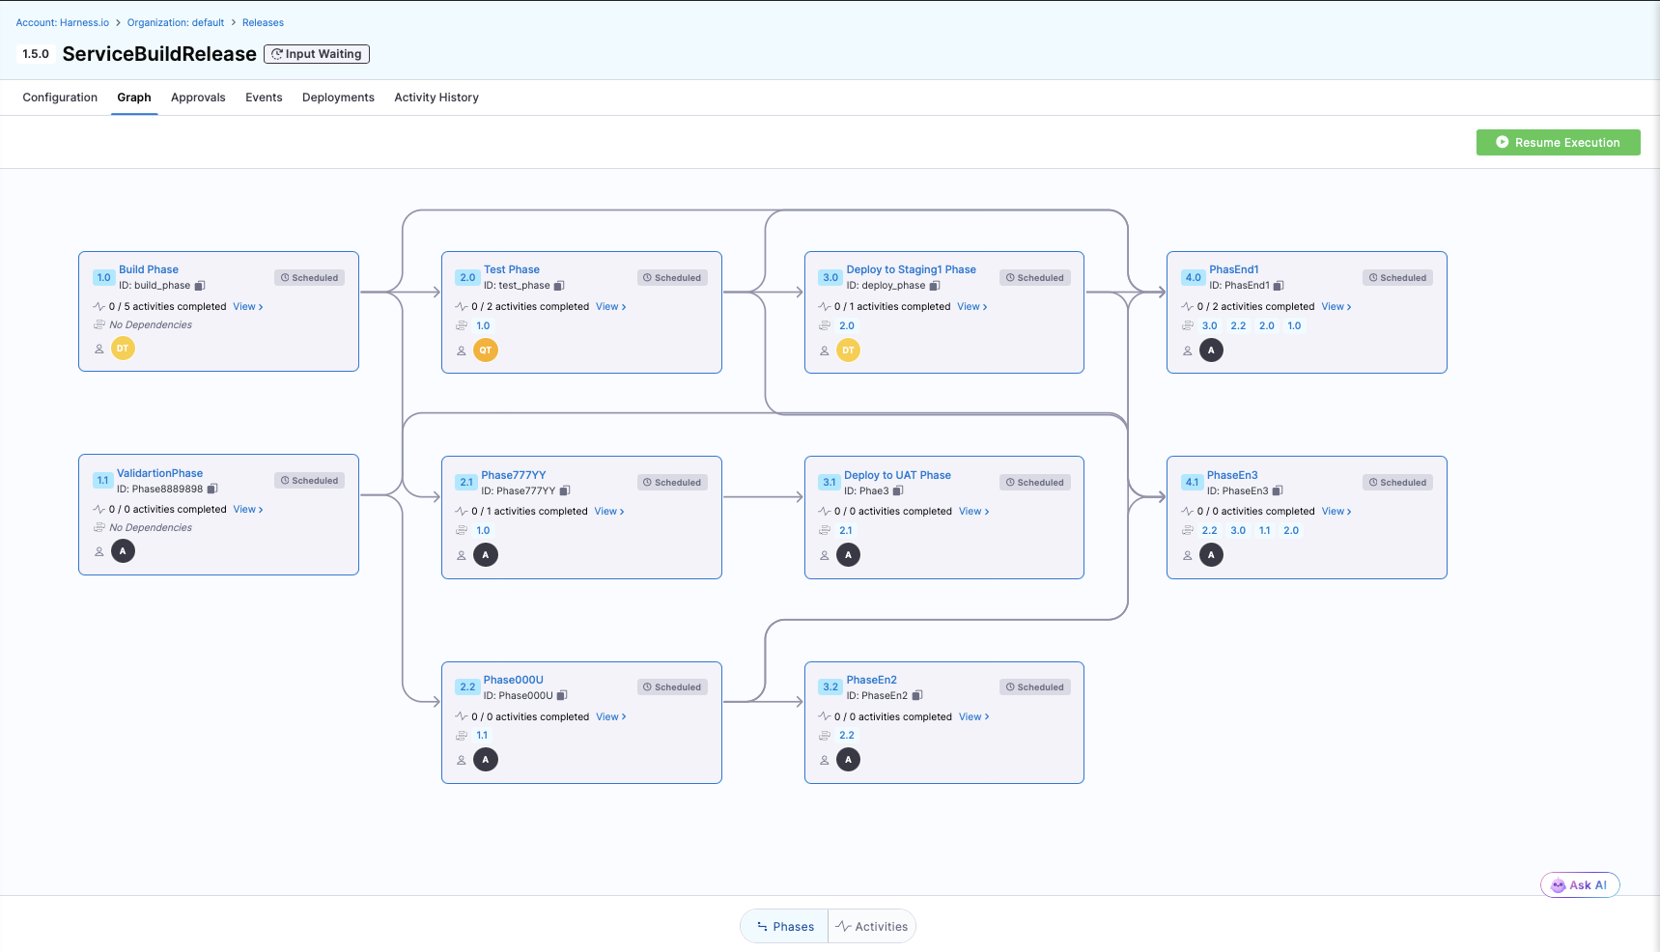Click the DT owner avatar in Build Phase
Screen dimensions: 1660x952
click(123, 349)
